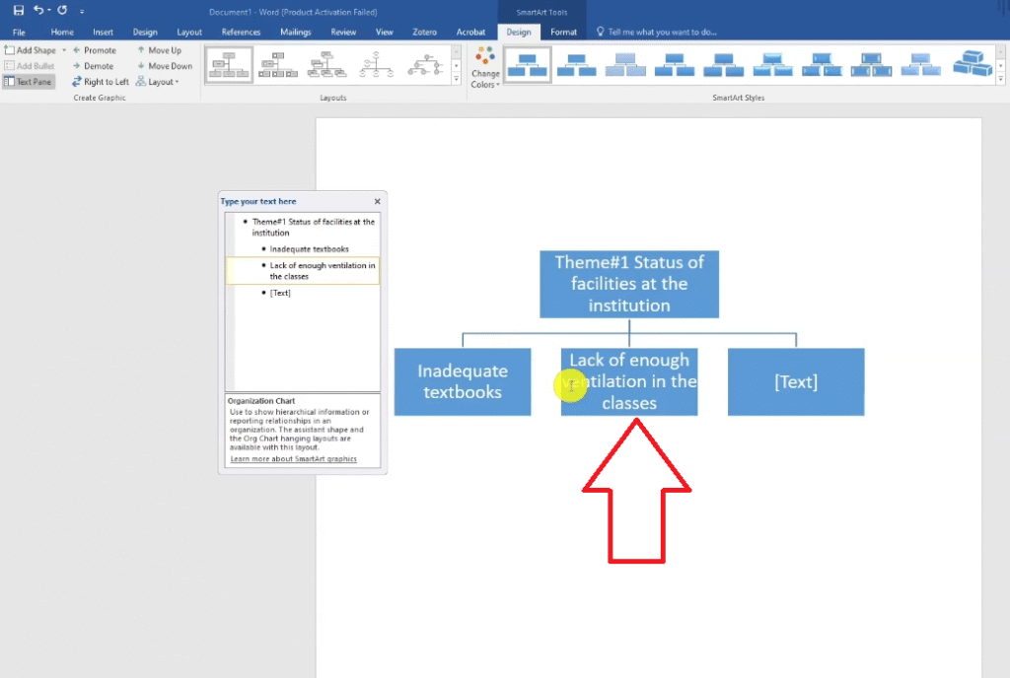The height and width of the screenshot is (678, 1010).
Task: Open the Add Shape dropdown arrow
Action: [x=64, y=50]
